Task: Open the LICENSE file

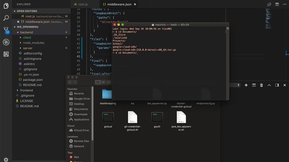Action: (x=27, y=101)
